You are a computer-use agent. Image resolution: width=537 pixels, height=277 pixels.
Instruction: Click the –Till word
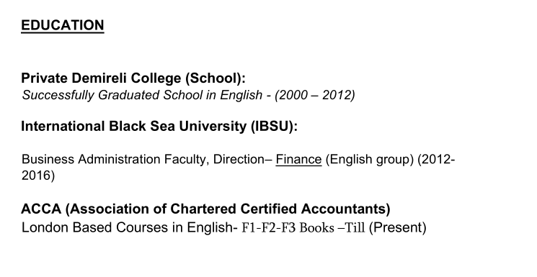[351, 228]
